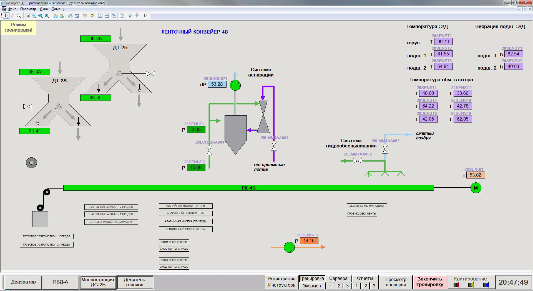Toggle АВАРИЙНАЯ КНОПКА (НАТЯЖ) indicator
533x291 pixels.
186,206
